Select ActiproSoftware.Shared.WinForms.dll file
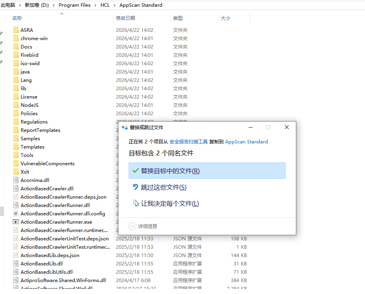 (x=63, y=280)
